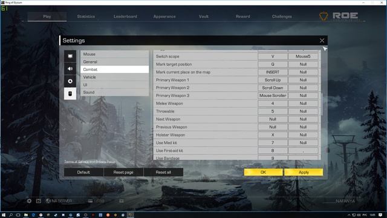Rebind Primary Weapon 2 Scroll Down key
Image resolution: width=387 pixels, height=218 pixels.
[x=273, y=88]
